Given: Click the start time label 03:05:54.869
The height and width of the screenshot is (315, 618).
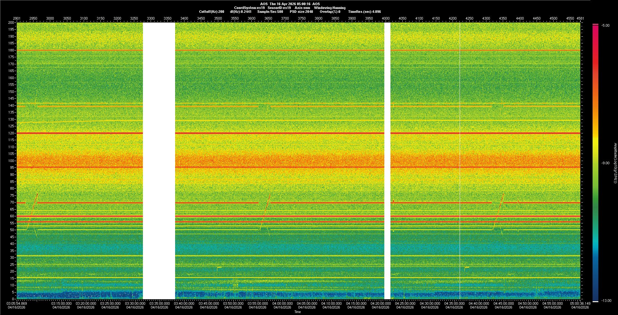Looking at the screenshot, I should (17, 303).
